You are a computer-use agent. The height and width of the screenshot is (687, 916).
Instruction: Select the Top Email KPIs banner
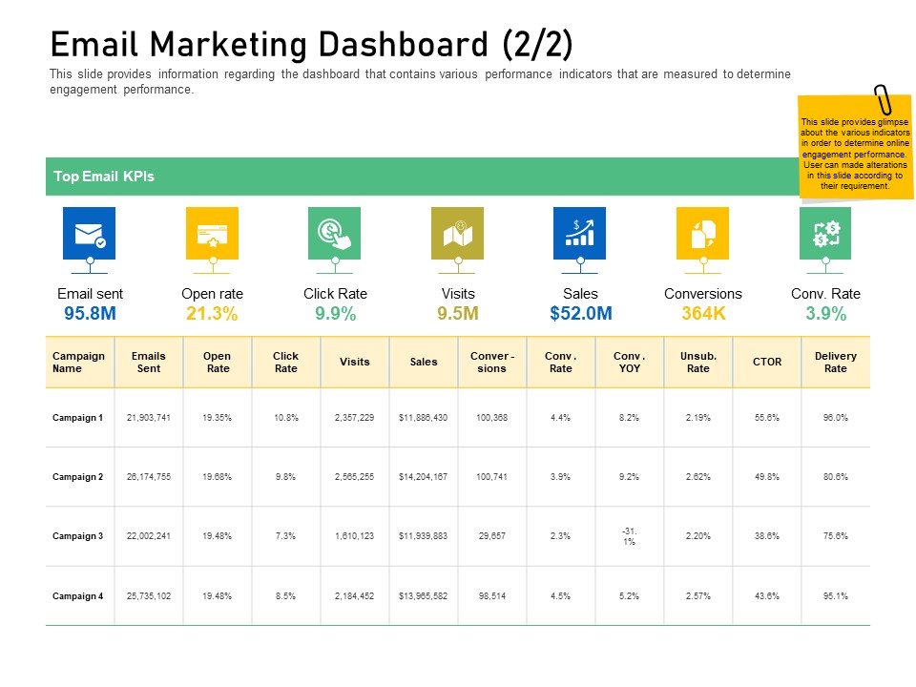tap(423, 177)
